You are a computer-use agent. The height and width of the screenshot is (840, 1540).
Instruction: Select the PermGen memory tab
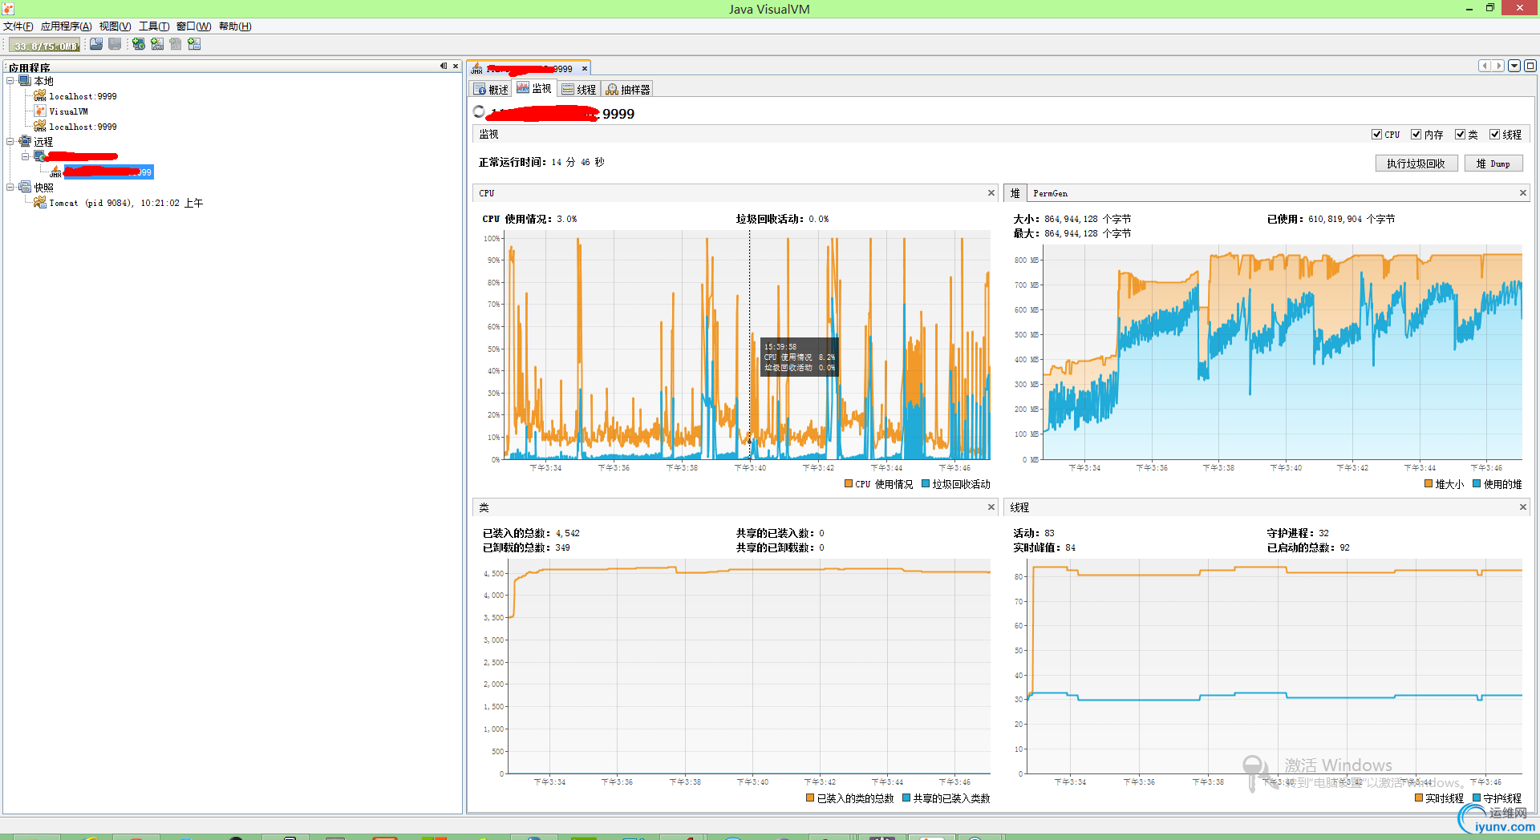click(x=1050, y=193)
